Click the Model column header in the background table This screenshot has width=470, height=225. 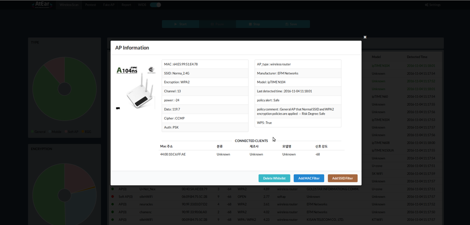tap(376, 57)
